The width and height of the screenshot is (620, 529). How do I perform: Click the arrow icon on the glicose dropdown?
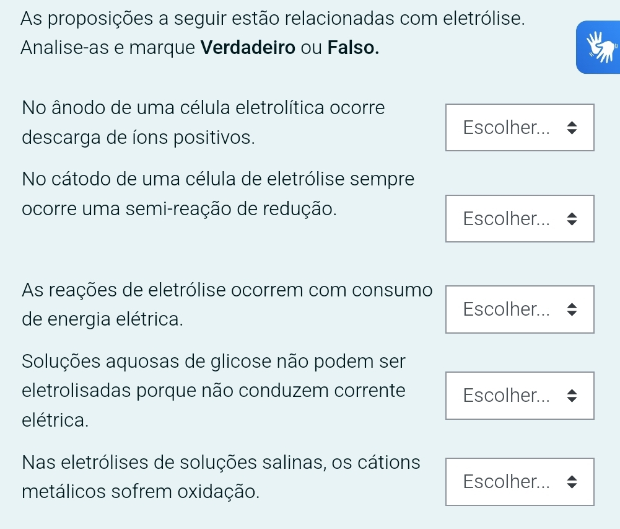[x=572, y=395]
